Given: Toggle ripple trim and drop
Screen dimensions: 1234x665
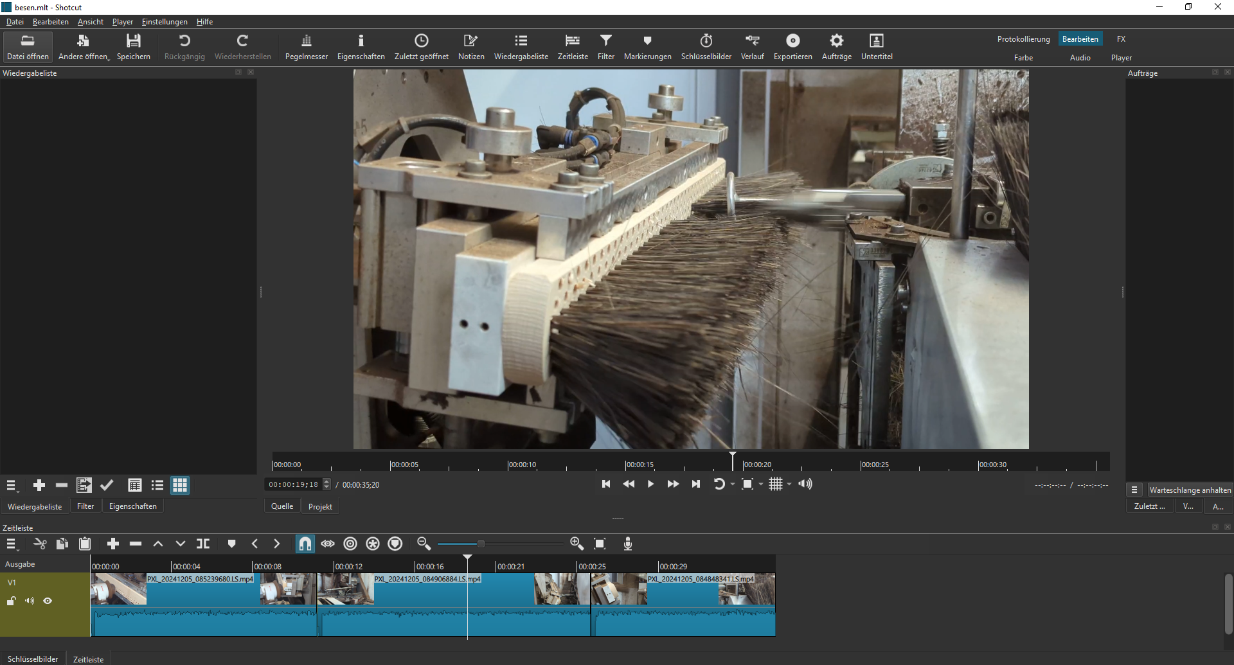Looking at the screenshot, I should click(x=350, y=544).
